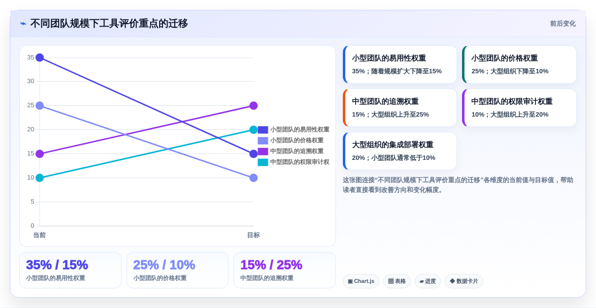Screen dimensions: 596x308
Task: Click the diamond icon in the 数据卡片 chip
Action: (452, 281)
